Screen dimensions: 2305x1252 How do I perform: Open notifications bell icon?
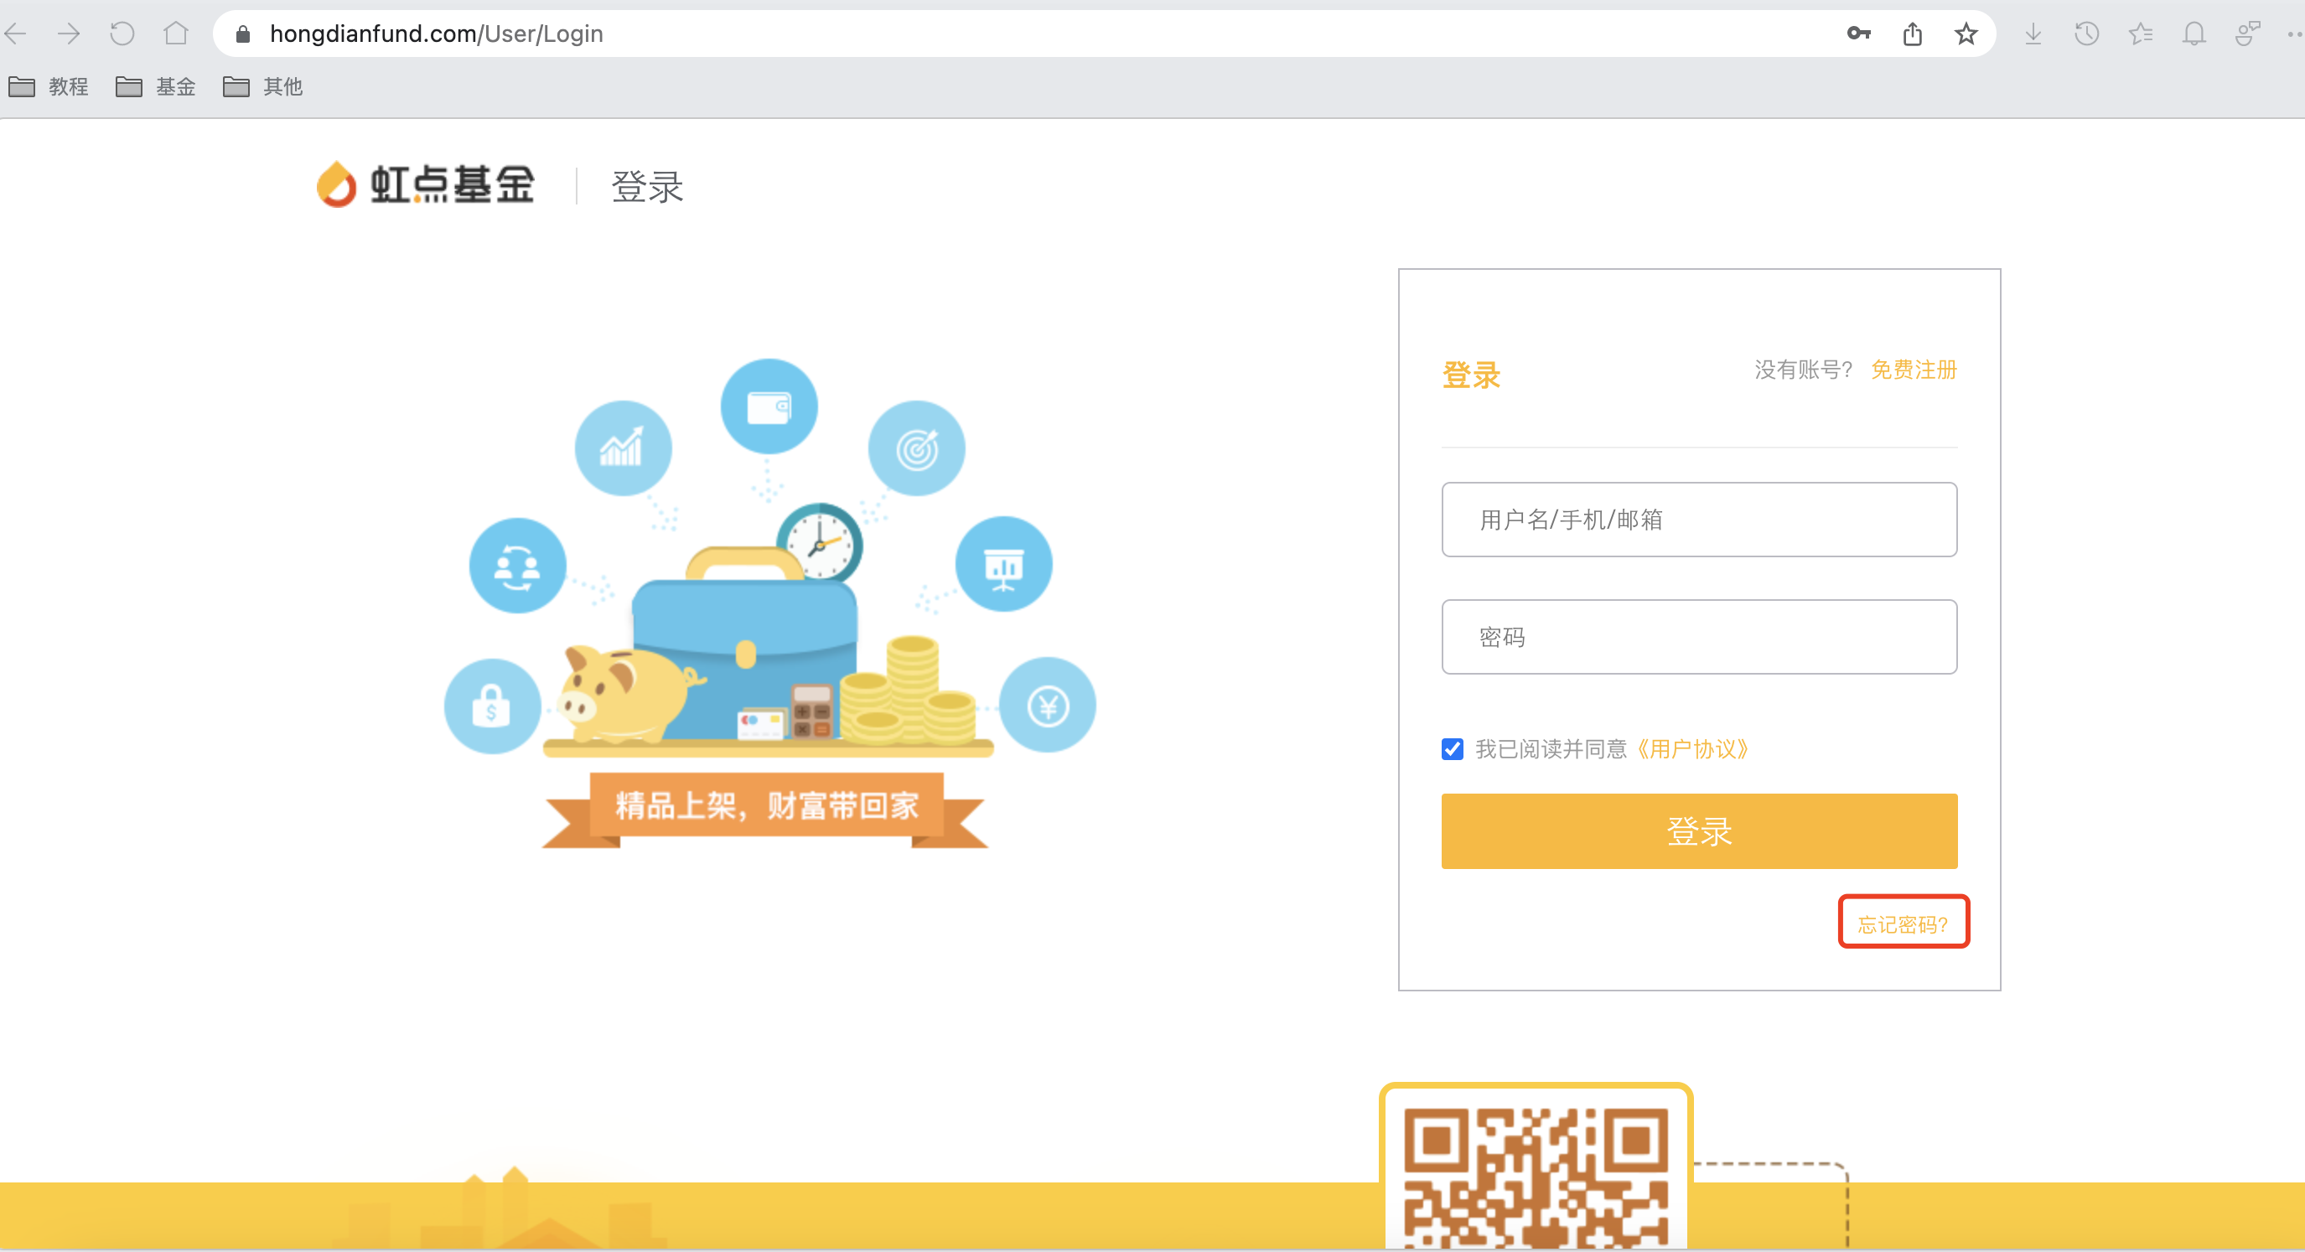2194,34
